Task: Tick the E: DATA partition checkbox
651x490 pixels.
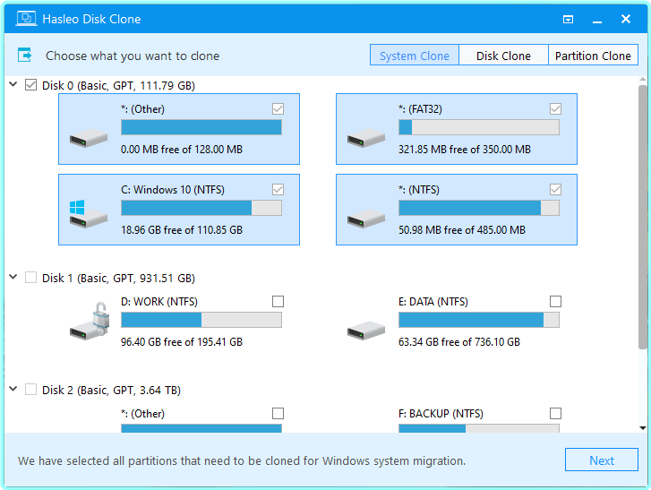Action: click(x=555, y=302)
